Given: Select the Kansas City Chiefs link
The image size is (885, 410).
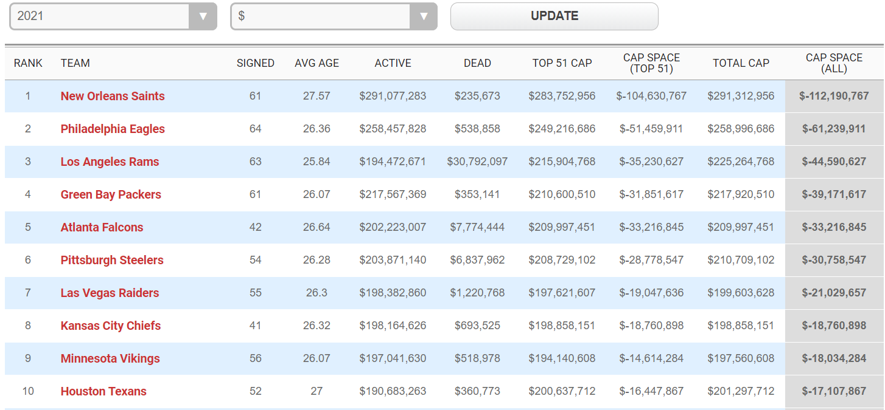Looking at the screenshot, I should click(111, 326).
